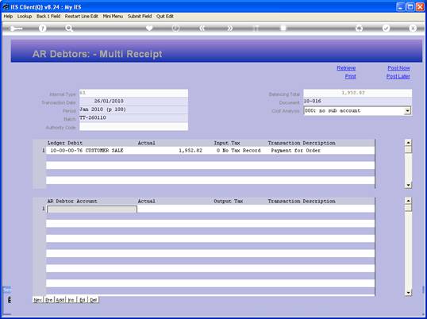Click the magnifier search icon in toolbar
427x319 pixels.
69,28
